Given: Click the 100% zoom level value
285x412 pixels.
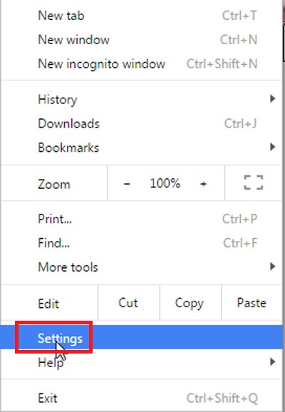Looking at the screenshot, I should click(165, 183).
